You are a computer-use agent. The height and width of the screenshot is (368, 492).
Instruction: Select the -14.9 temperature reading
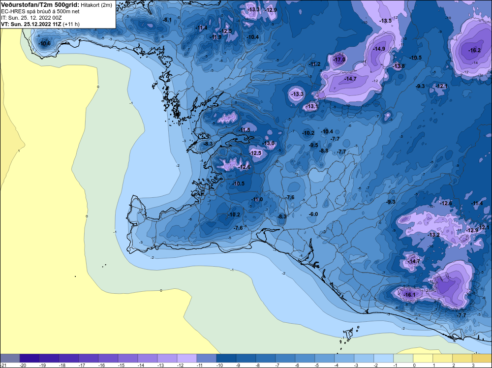pyautogui.click(x=379, y=49)
